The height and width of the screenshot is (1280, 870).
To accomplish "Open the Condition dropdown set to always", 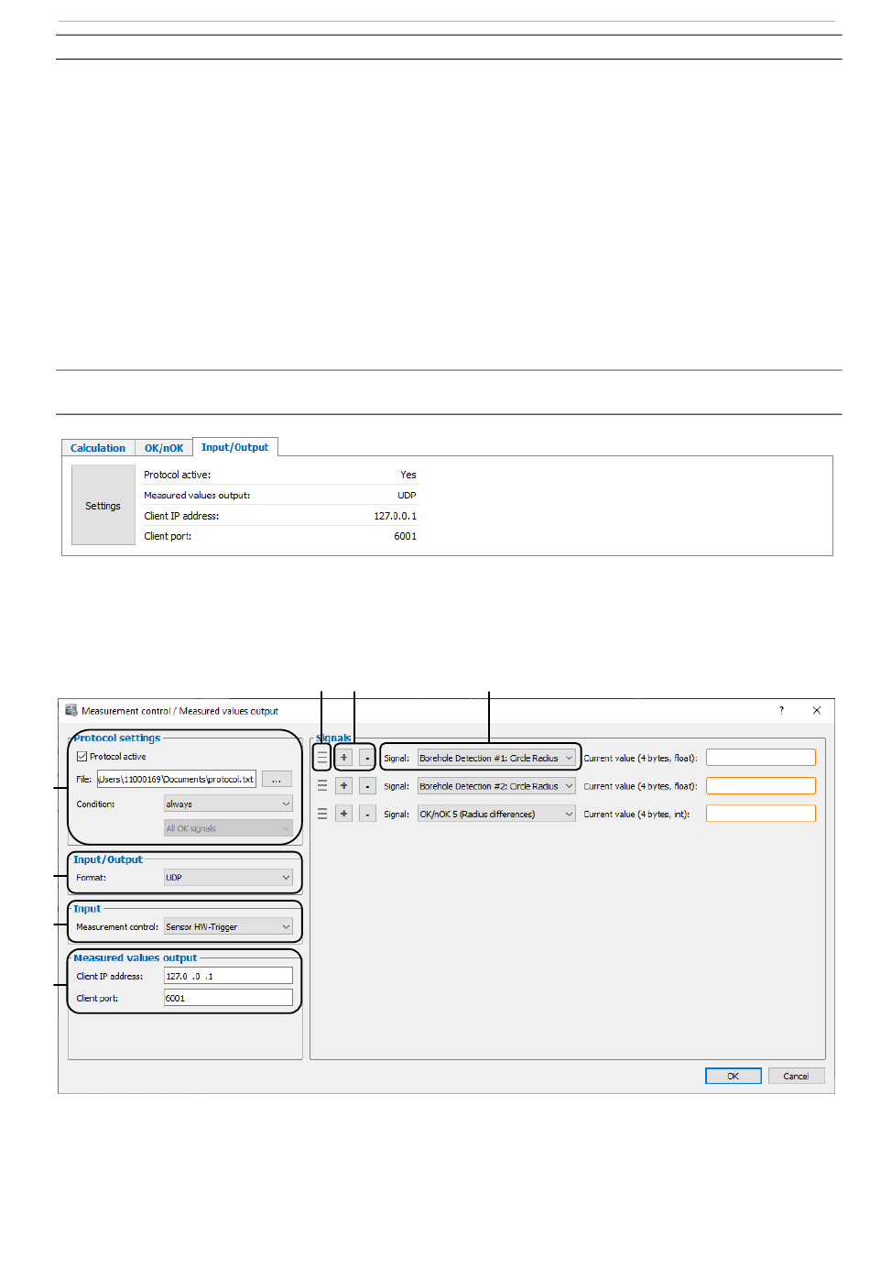I will pyautogui.click(x=228, y=804).
